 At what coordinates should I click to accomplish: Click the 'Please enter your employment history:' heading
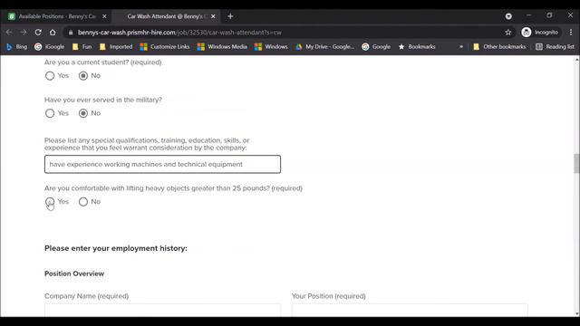coord(116,248)
